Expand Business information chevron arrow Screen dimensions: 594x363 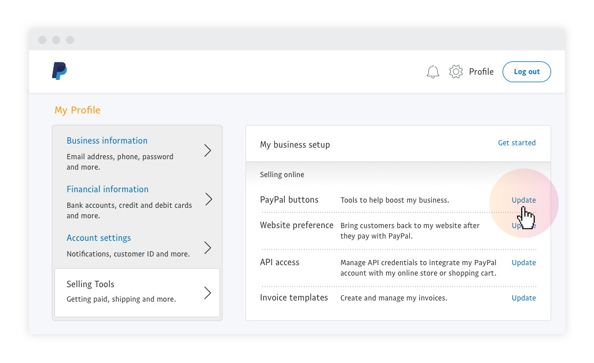click(207, 151)
